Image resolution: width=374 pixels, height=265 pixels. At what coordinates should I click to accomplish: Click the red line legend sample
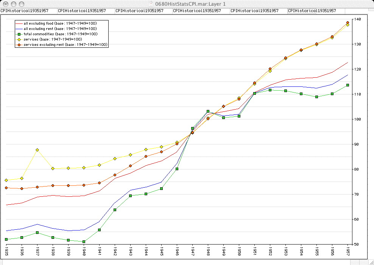coord(19,24)
